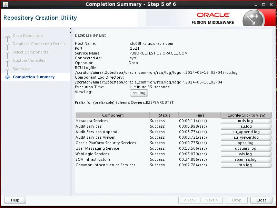Viewport: 277px width, 208px height.
Task: Click the disabled Back button
Action: [189, 200]
